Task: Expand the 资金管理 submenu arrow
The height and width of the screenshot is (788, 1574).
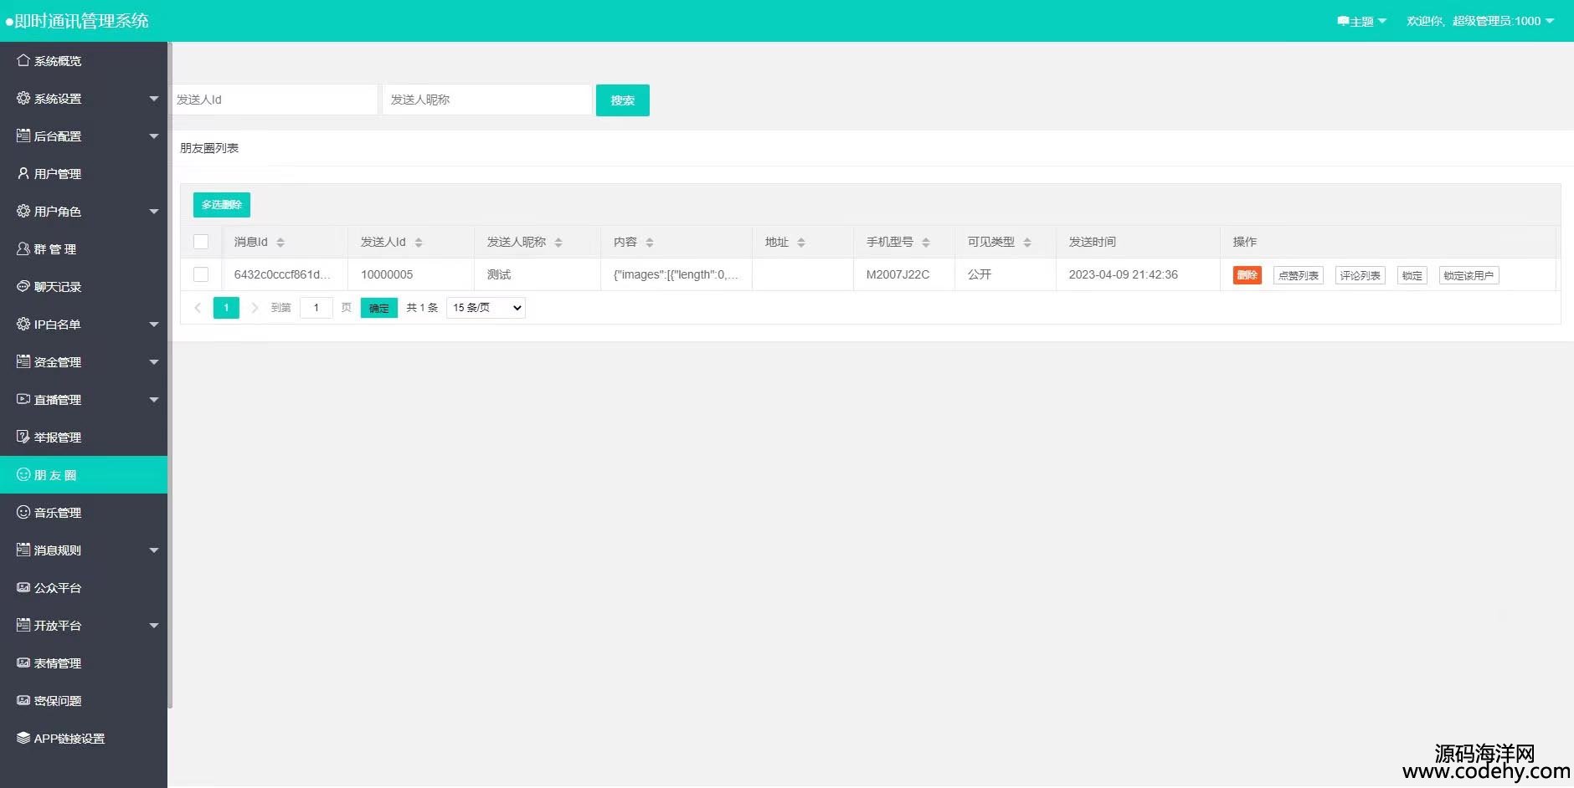Action: pos(154,362)
